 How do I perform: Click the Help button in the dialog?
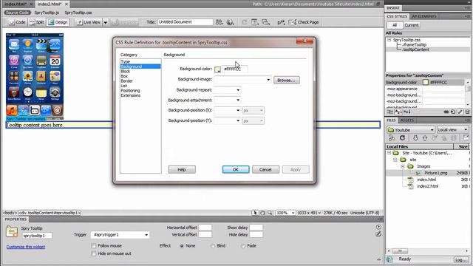tap(182, 169)
